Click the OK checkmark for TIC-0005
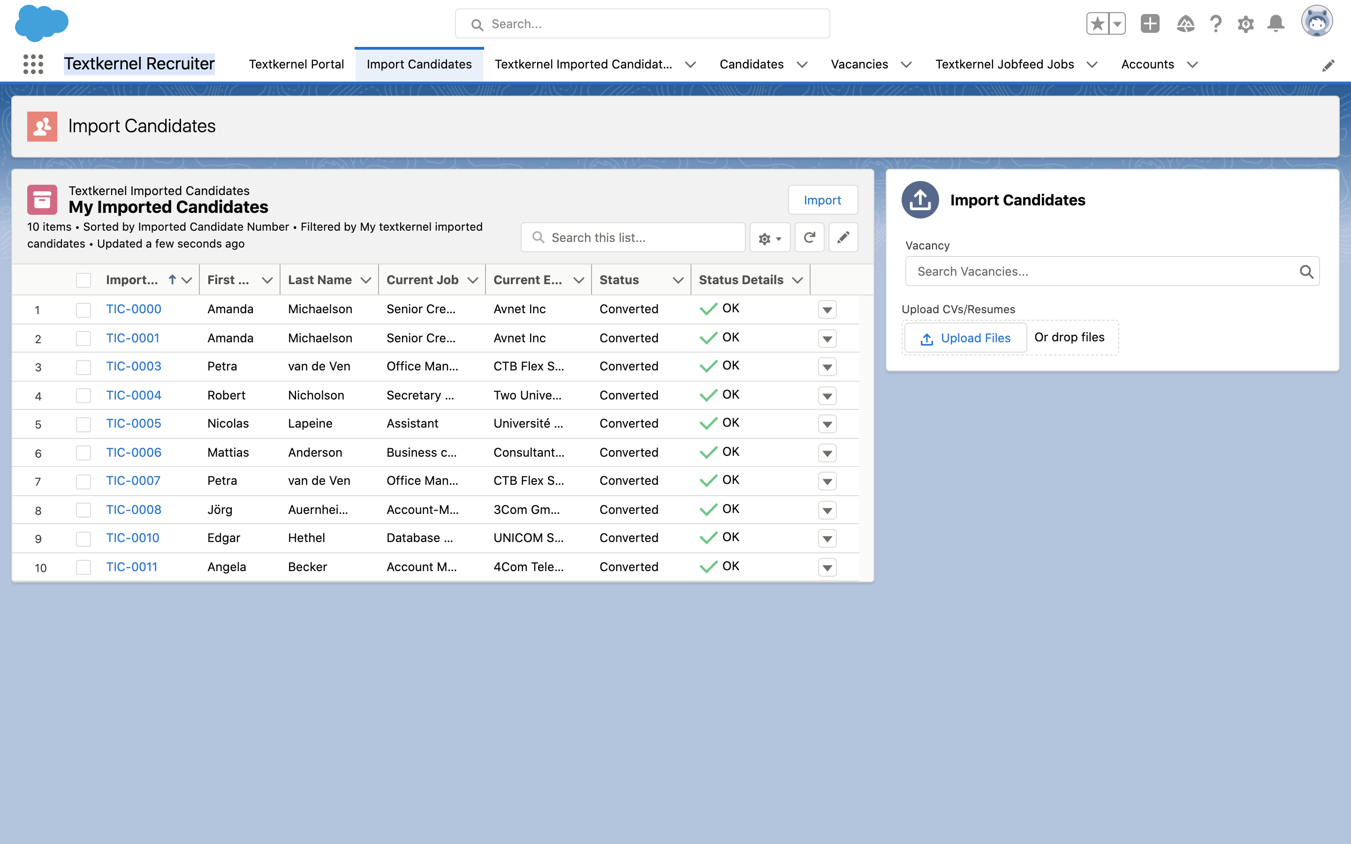 (708, 423)
